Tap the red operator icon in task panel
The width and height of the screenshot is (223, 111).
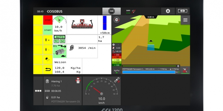tap(78, 80)
